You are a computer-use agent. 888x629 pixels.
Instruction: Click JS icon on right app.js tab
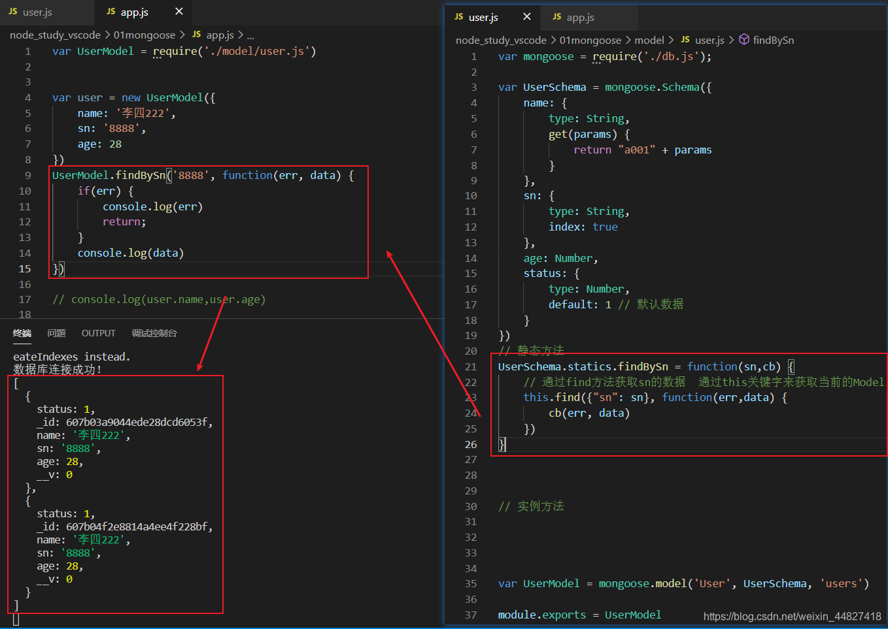[x=557, y=17]
